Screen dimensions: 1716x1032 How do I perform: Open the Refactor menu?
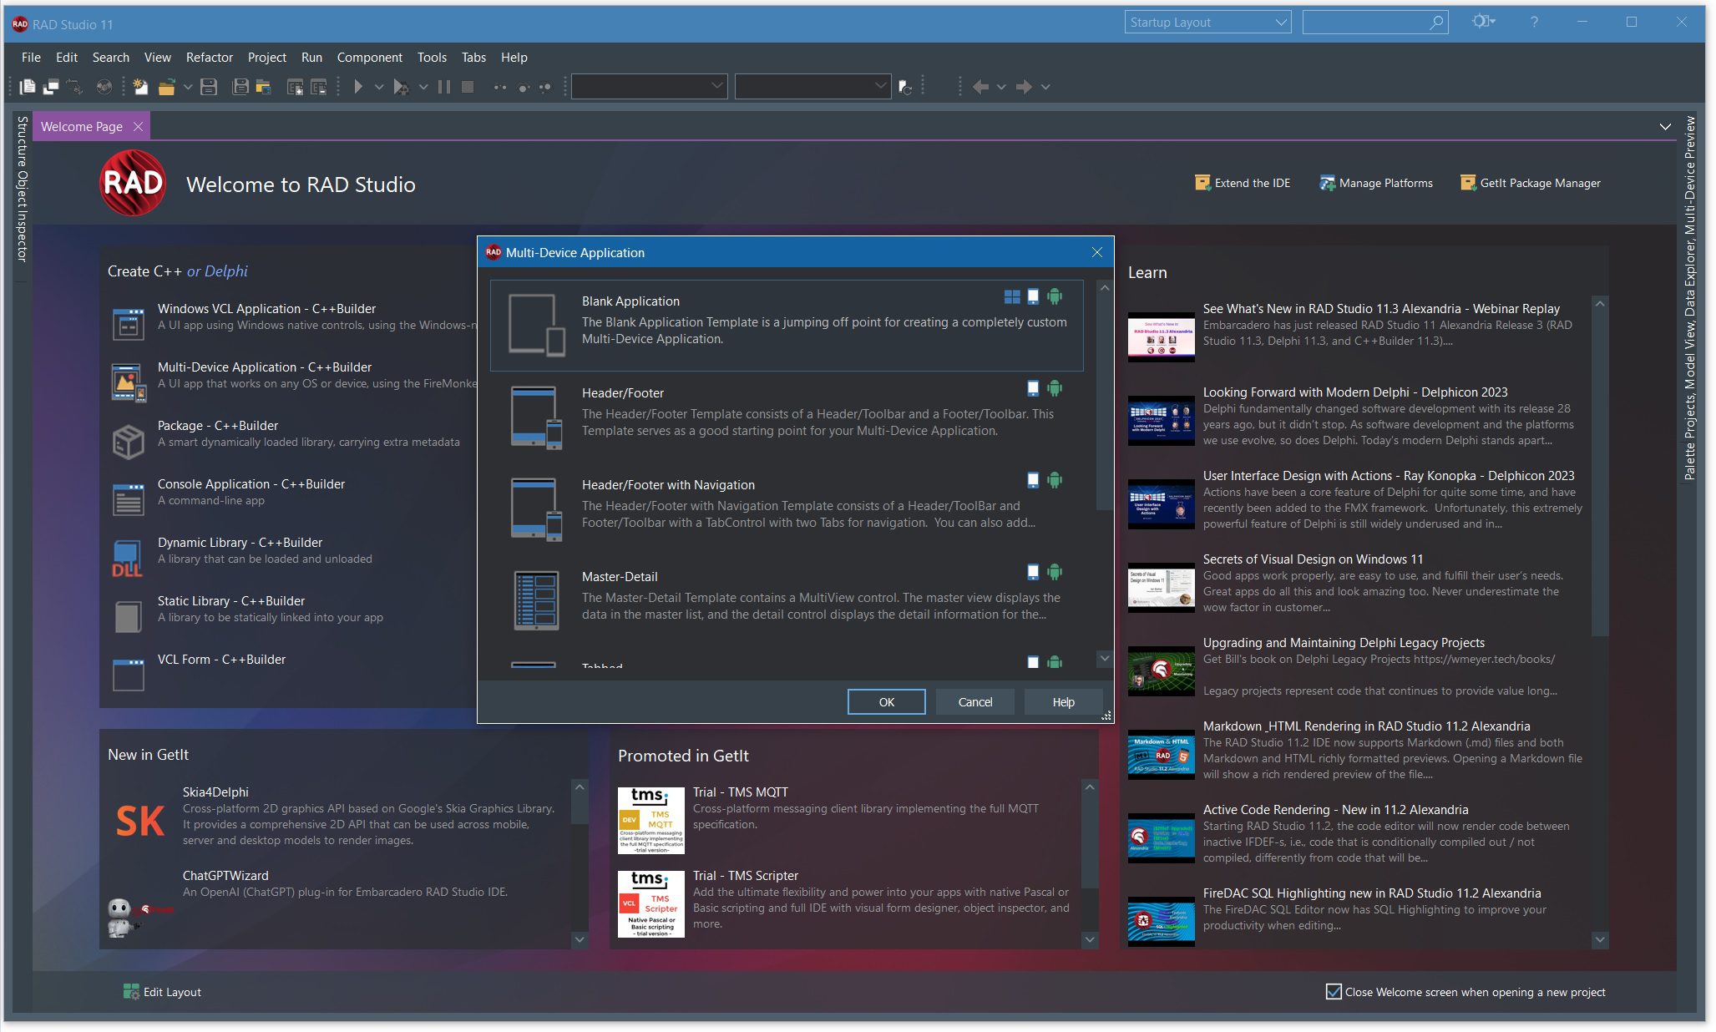[x=209, y=58]
